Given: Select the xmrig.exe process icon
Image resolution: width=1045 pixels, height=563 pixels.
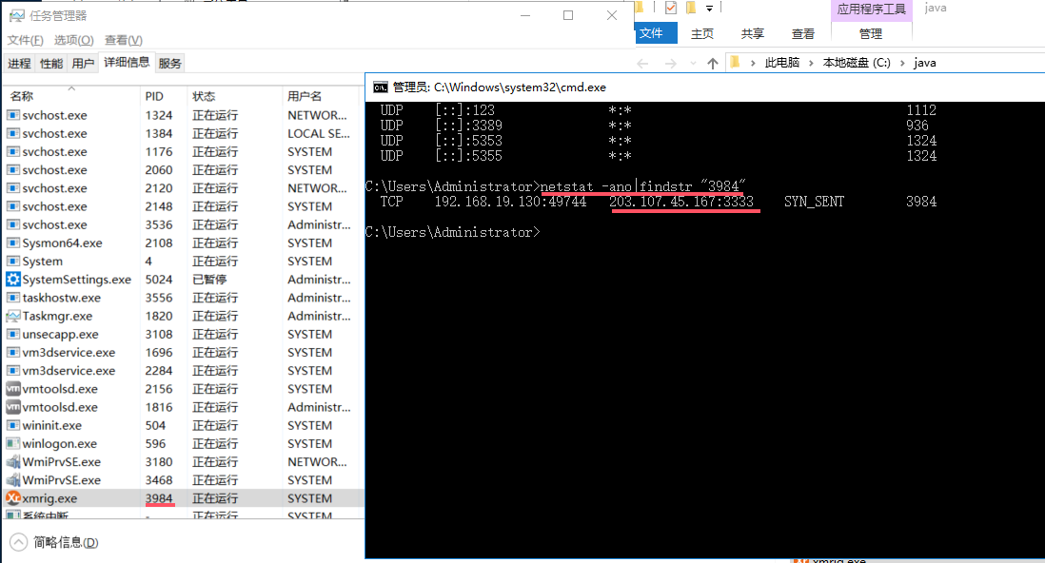Looking at the screenshot, I should [x=13, y=498].
